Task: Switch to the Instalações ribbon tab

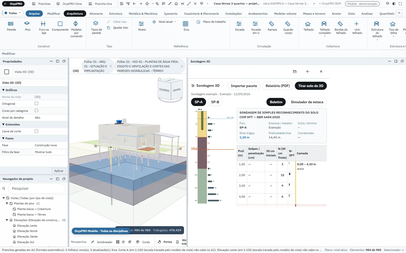Action: click(x=233, y=14)
